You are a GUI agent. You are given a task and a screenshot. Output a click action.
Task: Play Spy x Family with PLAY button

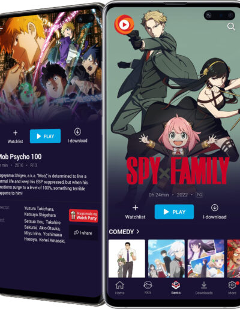[x=174, y=212]
